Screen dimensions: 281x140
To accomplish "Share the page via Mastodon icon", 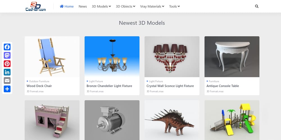I will pos(7,55).
